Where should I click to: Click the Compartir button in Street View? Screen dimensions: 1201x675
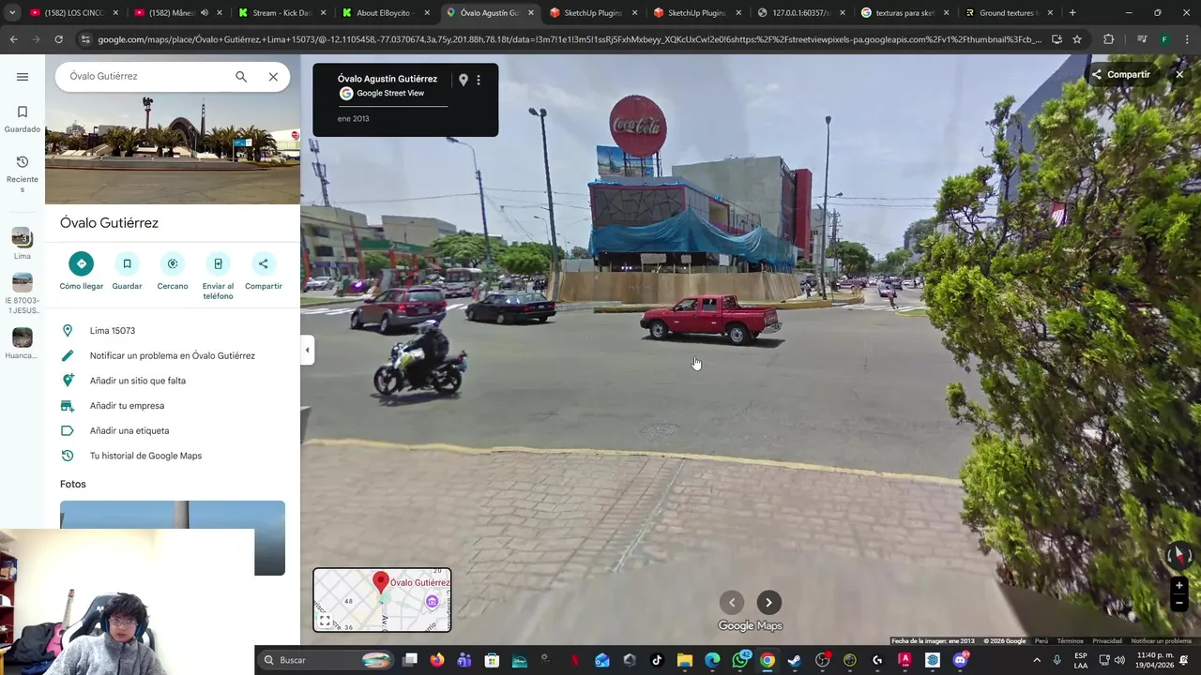coord(1120,75)
